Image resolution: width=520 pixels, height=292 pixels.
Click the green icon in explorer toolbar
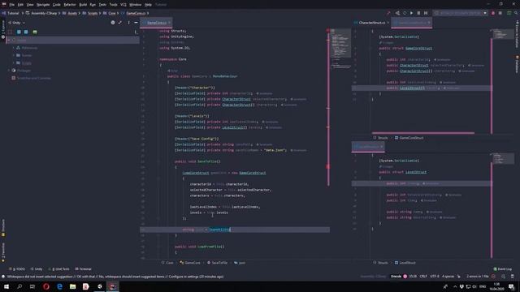coord(35,32)
